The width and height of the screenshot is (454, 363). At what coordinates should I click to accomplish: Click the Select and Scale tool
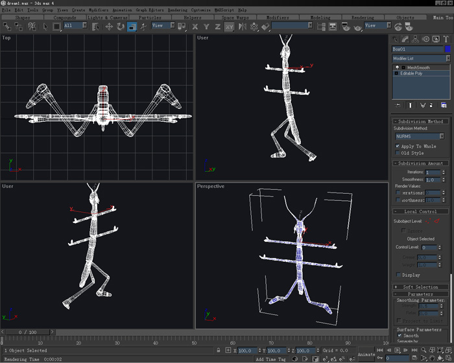[132, 27]
